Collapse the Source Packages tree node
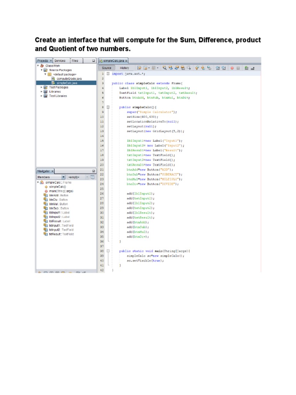The image size is (296, 395). click(x=42, y=70)
